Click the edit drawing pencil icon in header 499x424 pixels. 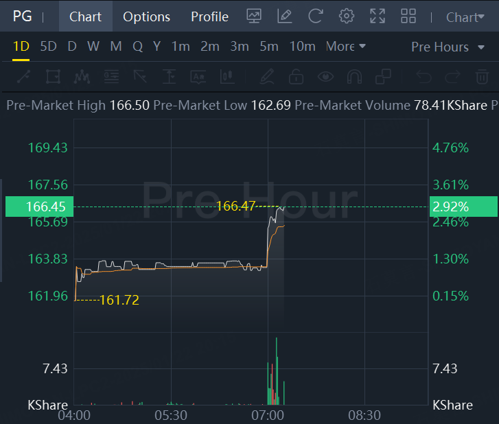click(284, 16)
